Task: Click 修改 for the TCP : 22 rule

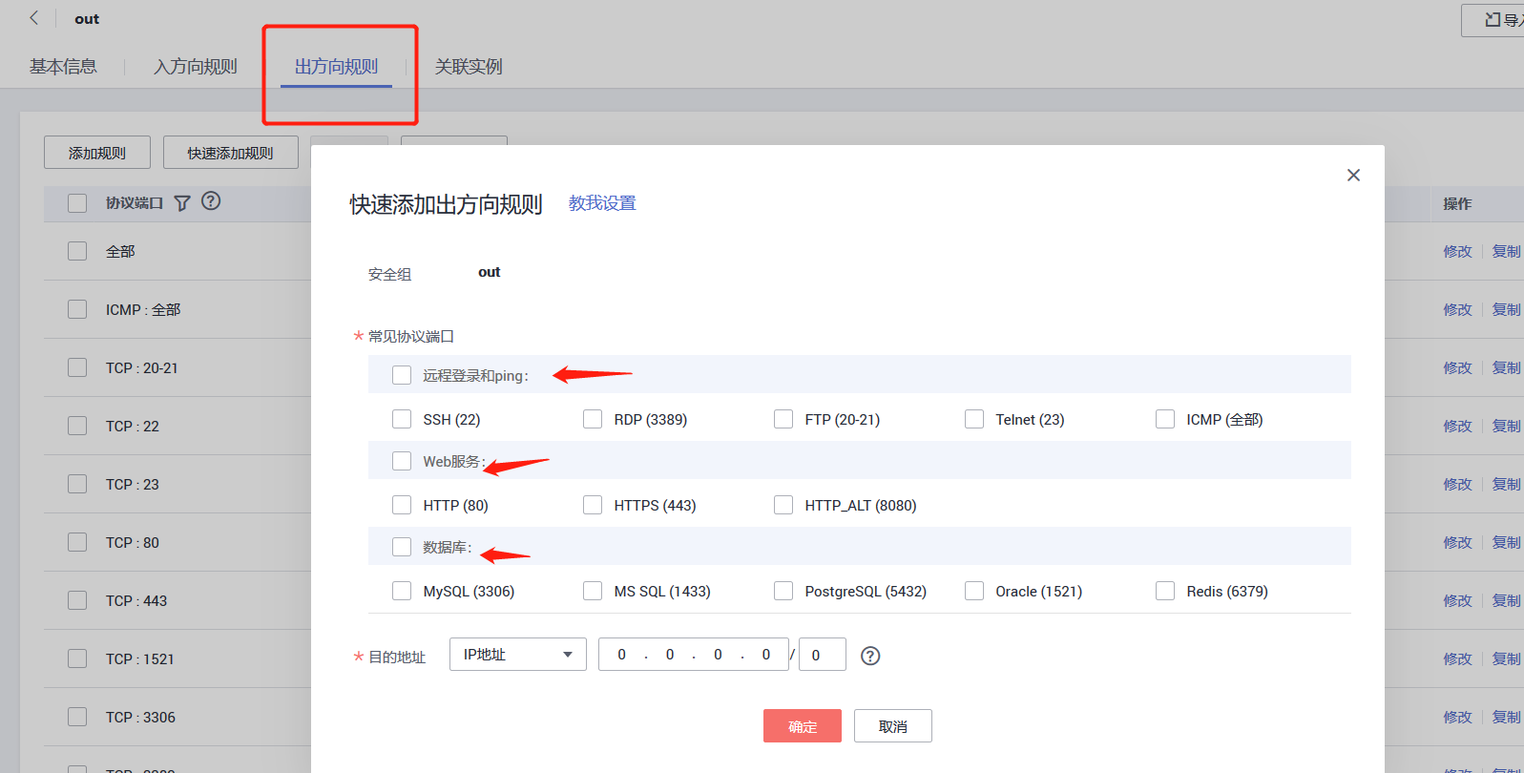Action: 1457,426
